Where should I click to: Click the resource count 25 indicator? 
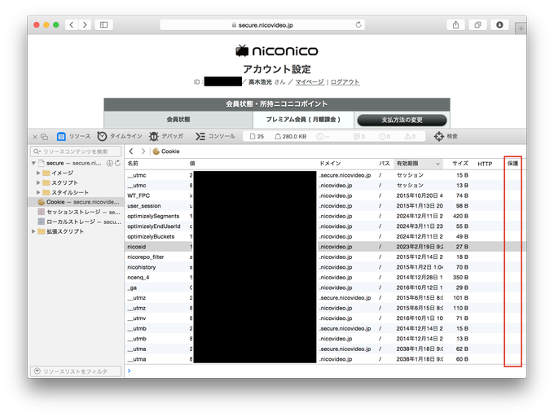[257, 136]
